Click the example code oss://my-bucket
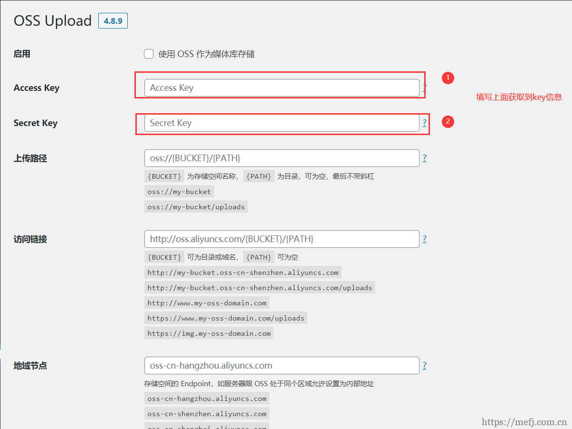572x429 pixels. click(179, 192)
